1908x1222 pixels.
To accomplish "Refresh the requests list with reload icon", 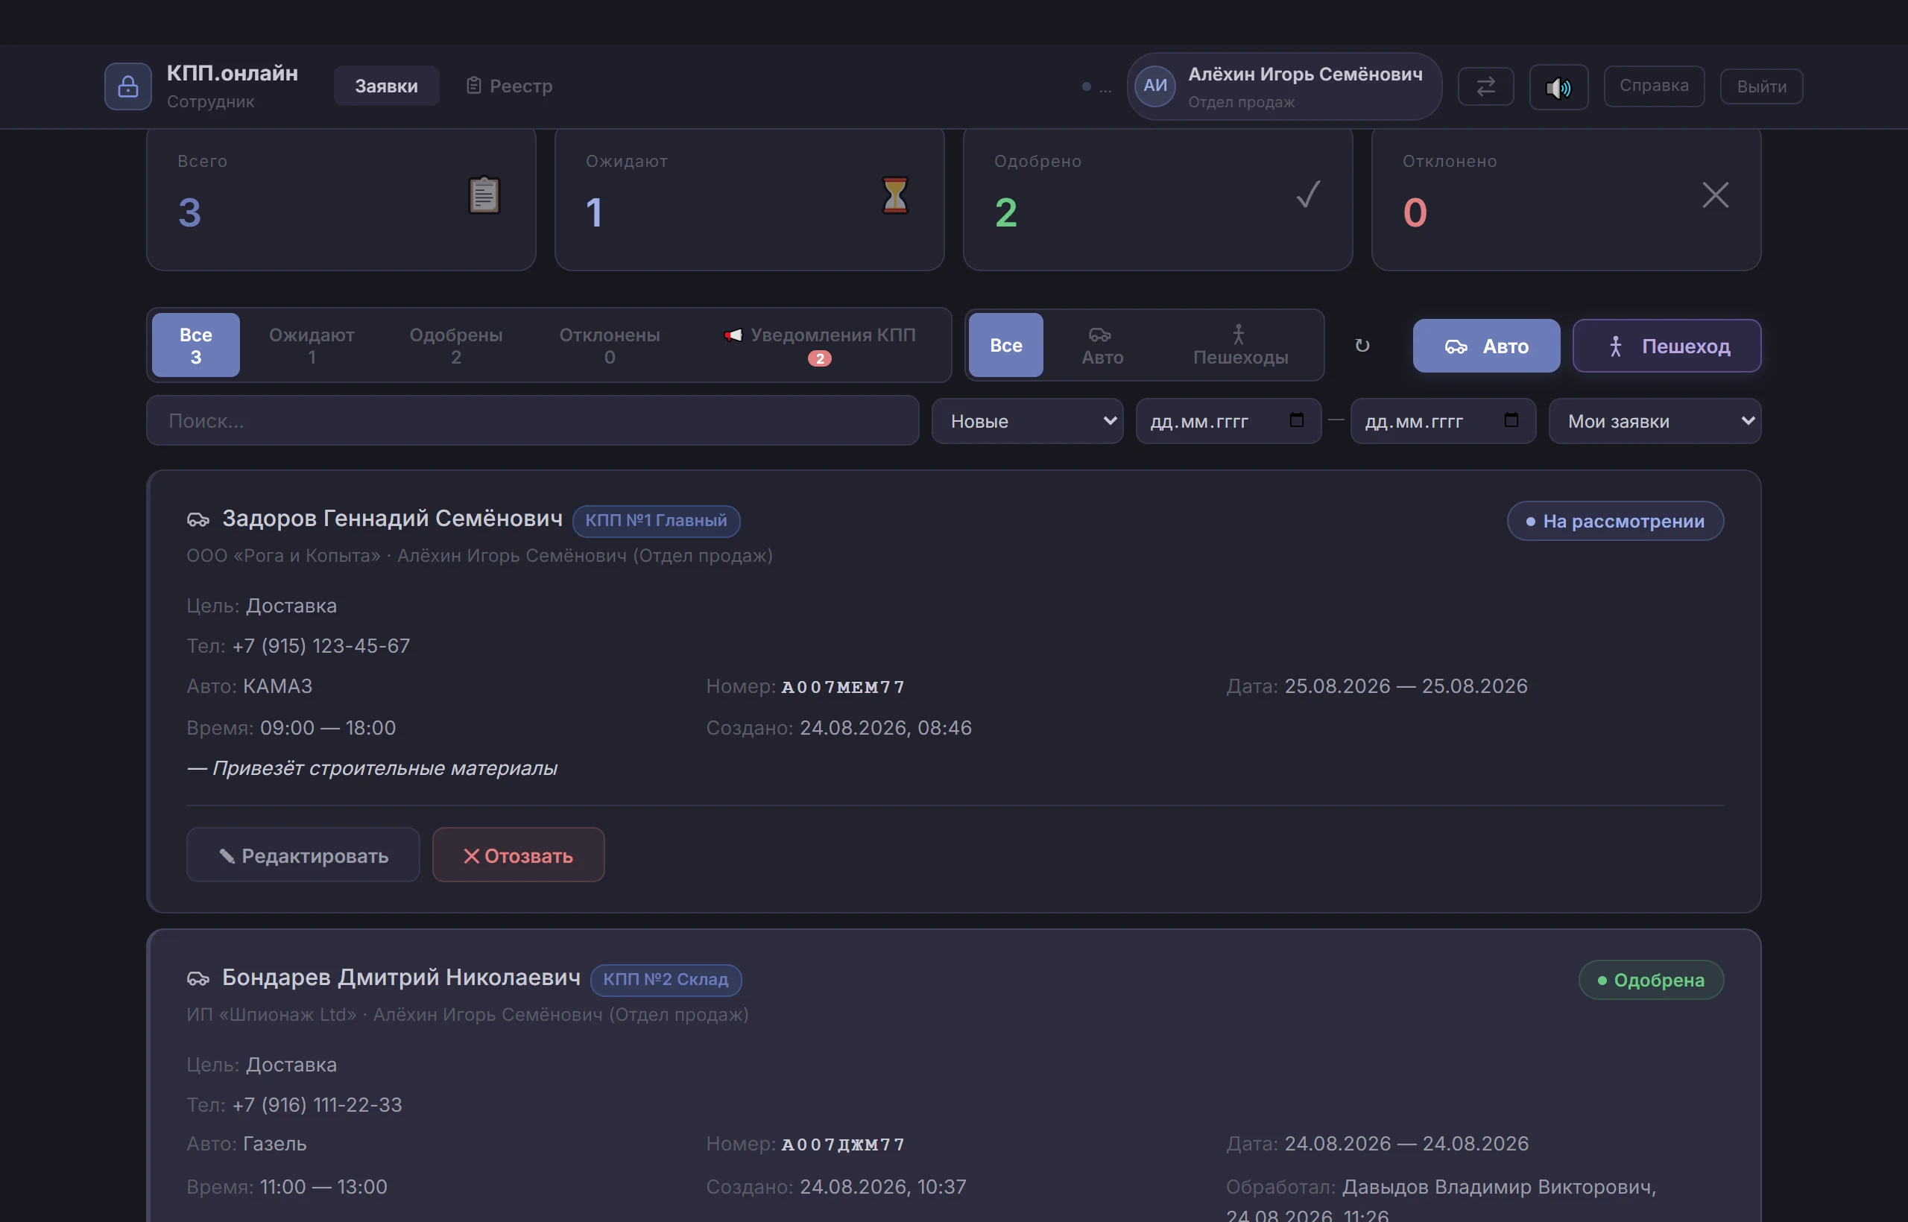I will (x=1362, y=345).
